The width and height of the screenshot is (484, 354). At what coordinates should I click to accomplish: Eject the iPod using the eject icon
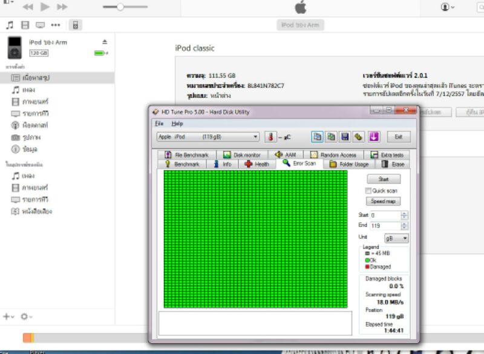[x=105, y=42]
